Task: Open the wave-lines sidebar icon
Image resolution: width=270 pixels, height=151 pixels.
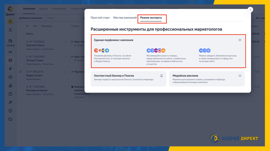Action: click(10, 52)
